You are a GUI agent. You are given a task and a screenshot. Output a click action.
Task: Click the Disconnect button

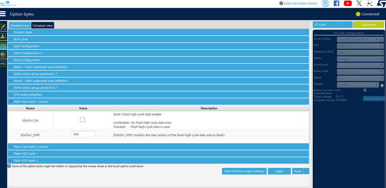pyautogui.click(x=369, y=25)
